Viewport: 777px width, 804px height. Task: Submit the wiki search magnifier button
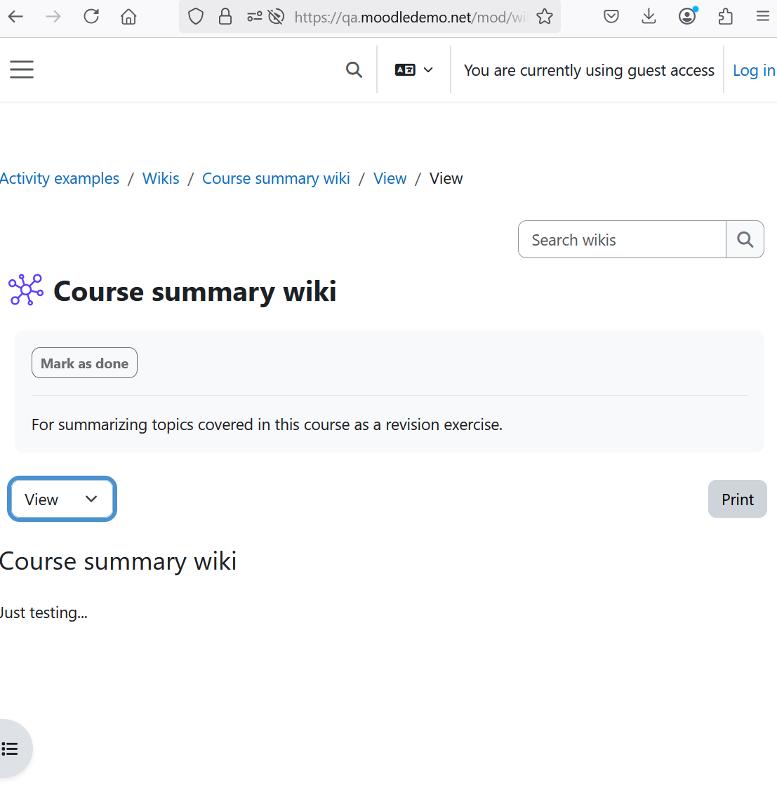(745, 239)
